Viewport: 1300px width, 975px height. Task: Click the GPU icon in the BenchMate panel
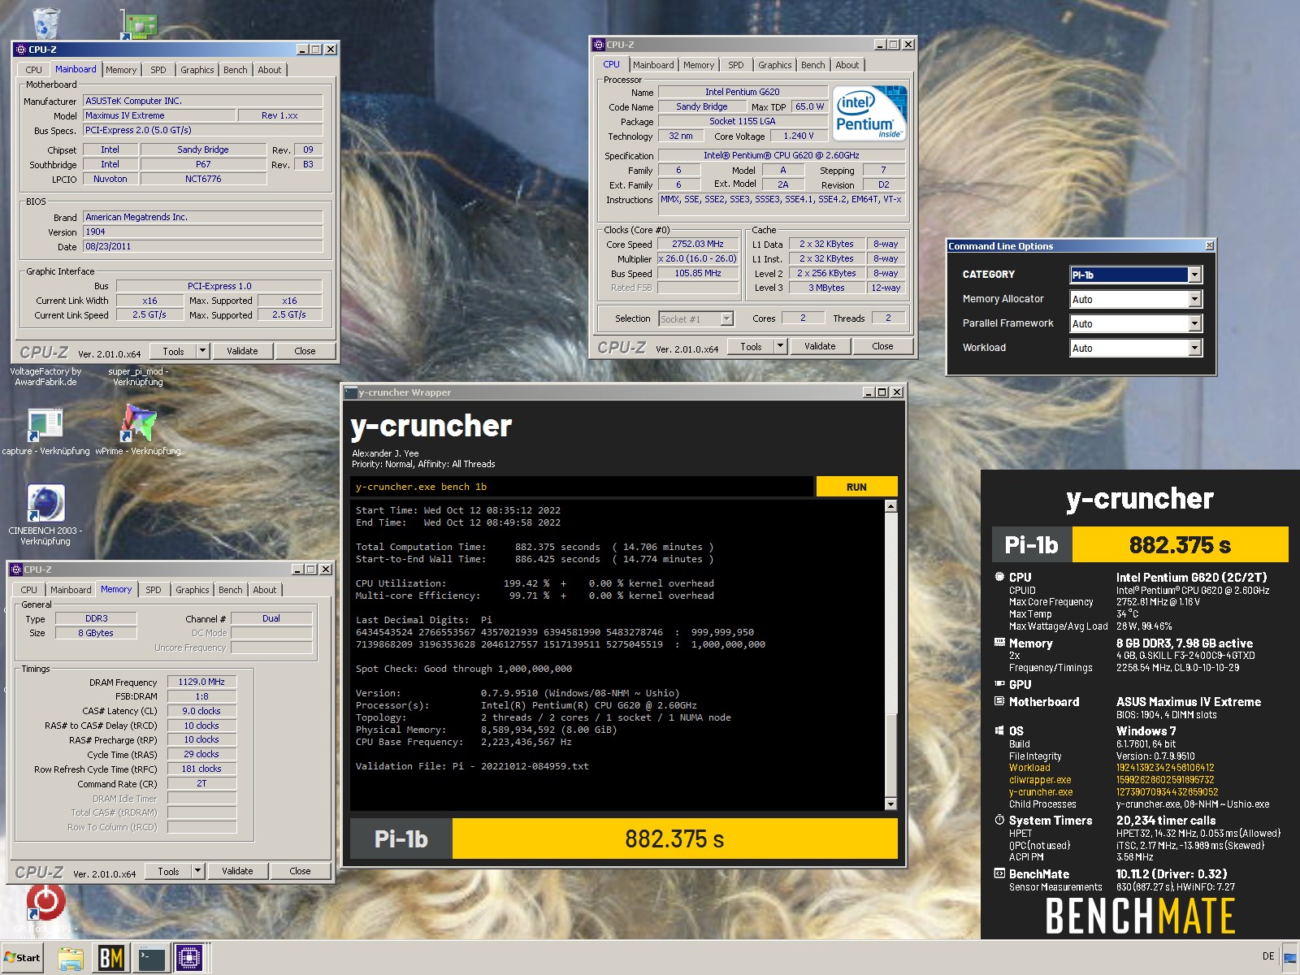tap(999, 684)
